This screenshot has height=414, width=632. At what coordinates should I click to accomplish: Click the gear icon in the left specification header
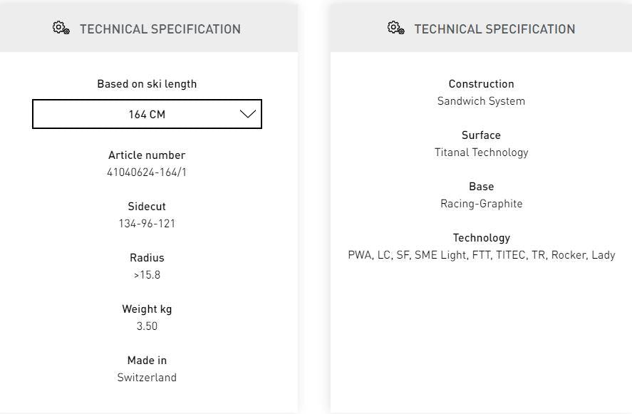[x=61, y=29]
